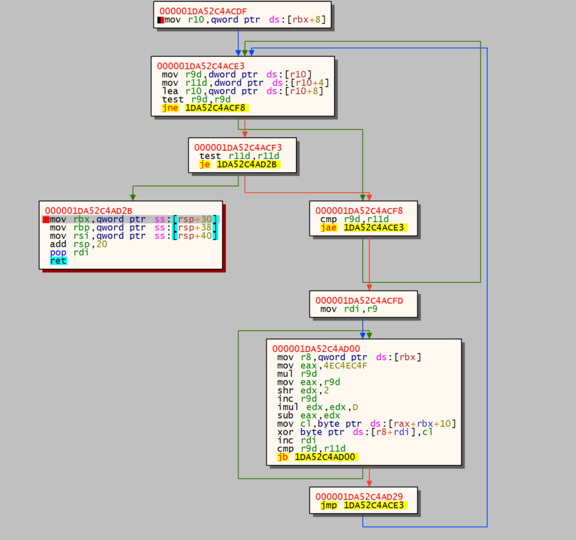Click the breakpoint marker before mov r10

tap(161, 20)
